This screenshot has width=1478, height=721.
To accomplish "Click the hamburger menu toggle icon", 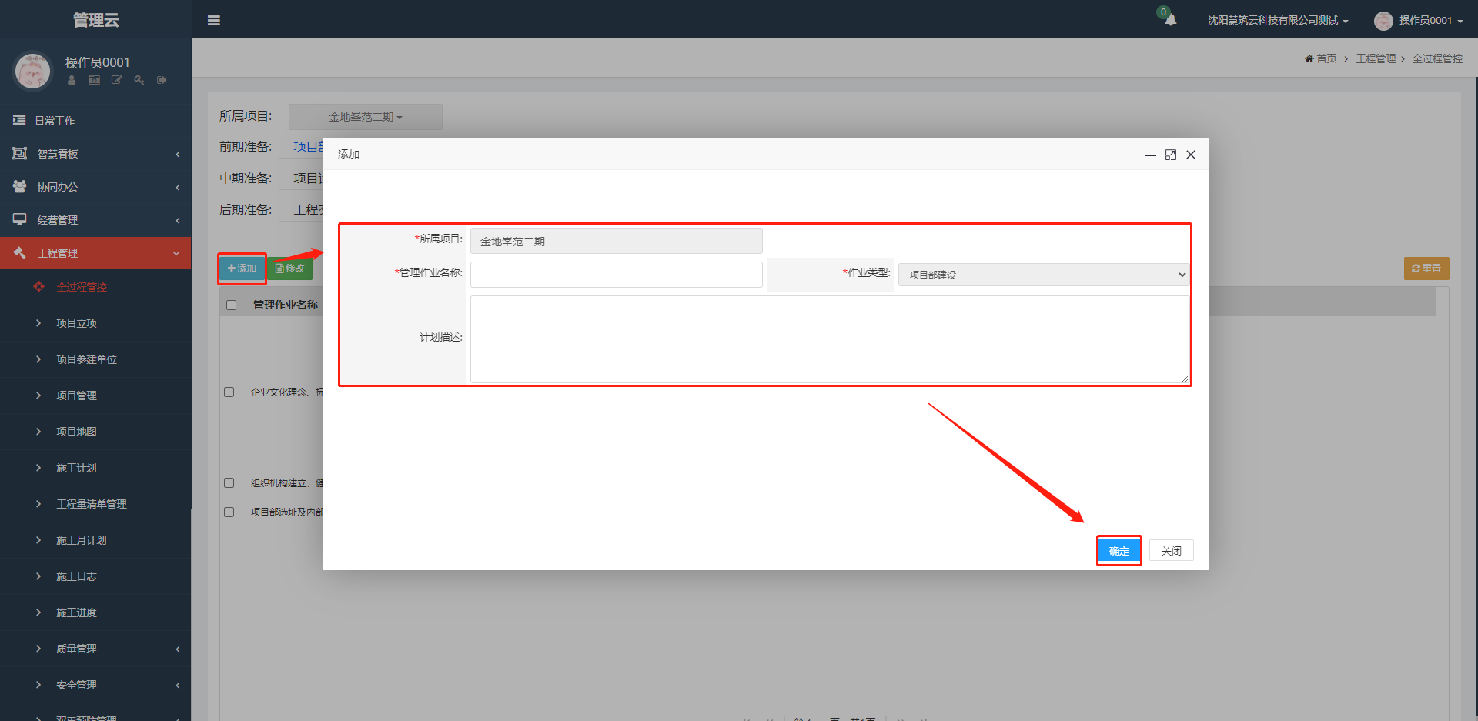I will (214, 21).
